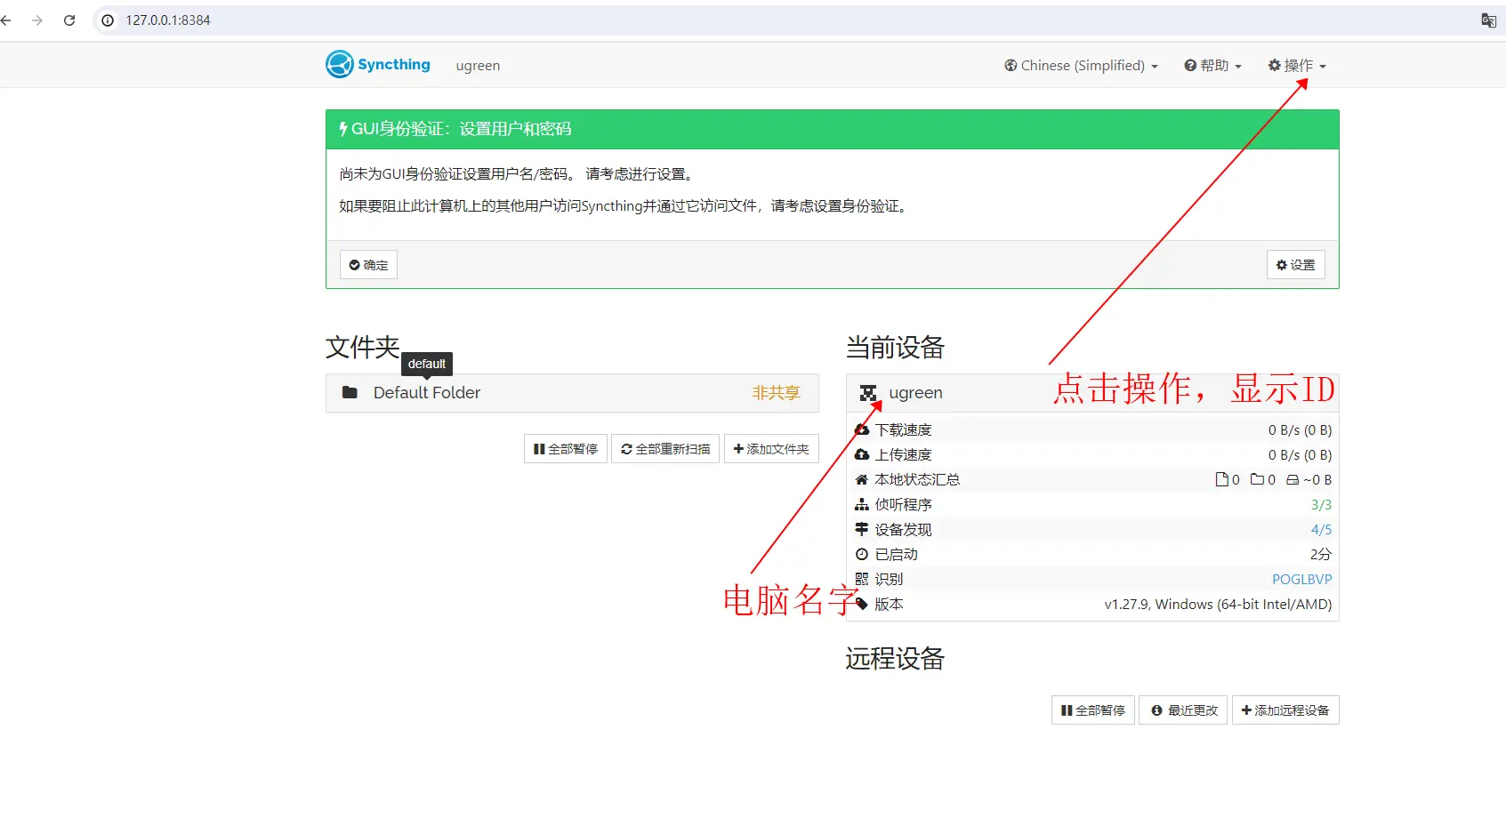Click the Default Folder folder icon
The image size is (1506, 818).
[x=350, y=393]
